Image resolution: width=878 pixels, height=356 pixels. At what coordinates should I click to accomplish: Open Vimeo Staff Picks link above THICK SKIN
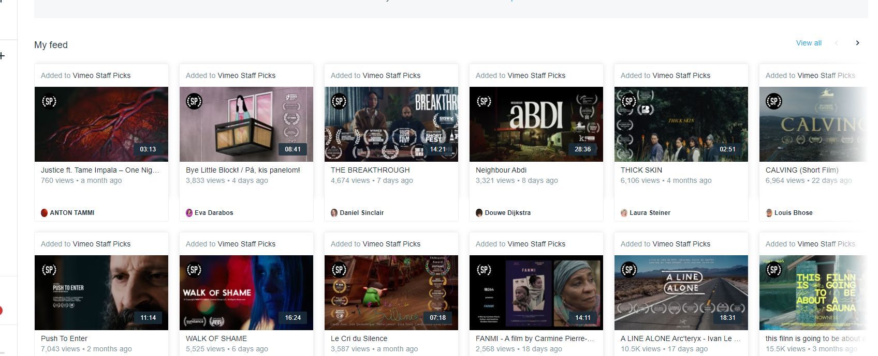tap(681, 75)
